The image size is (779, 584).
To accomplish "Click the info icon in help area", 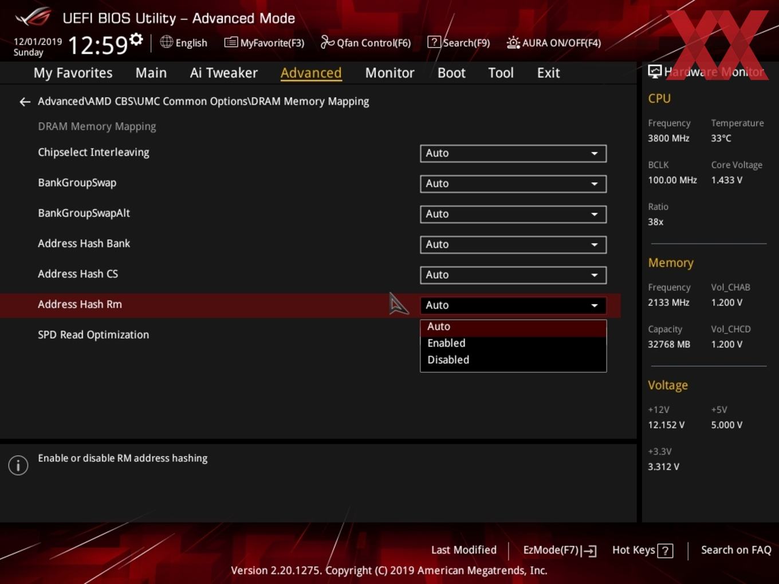I will pos(18,465).
